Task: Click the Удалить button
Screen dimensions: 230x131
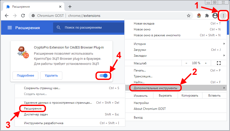Action: pos(51,76)
